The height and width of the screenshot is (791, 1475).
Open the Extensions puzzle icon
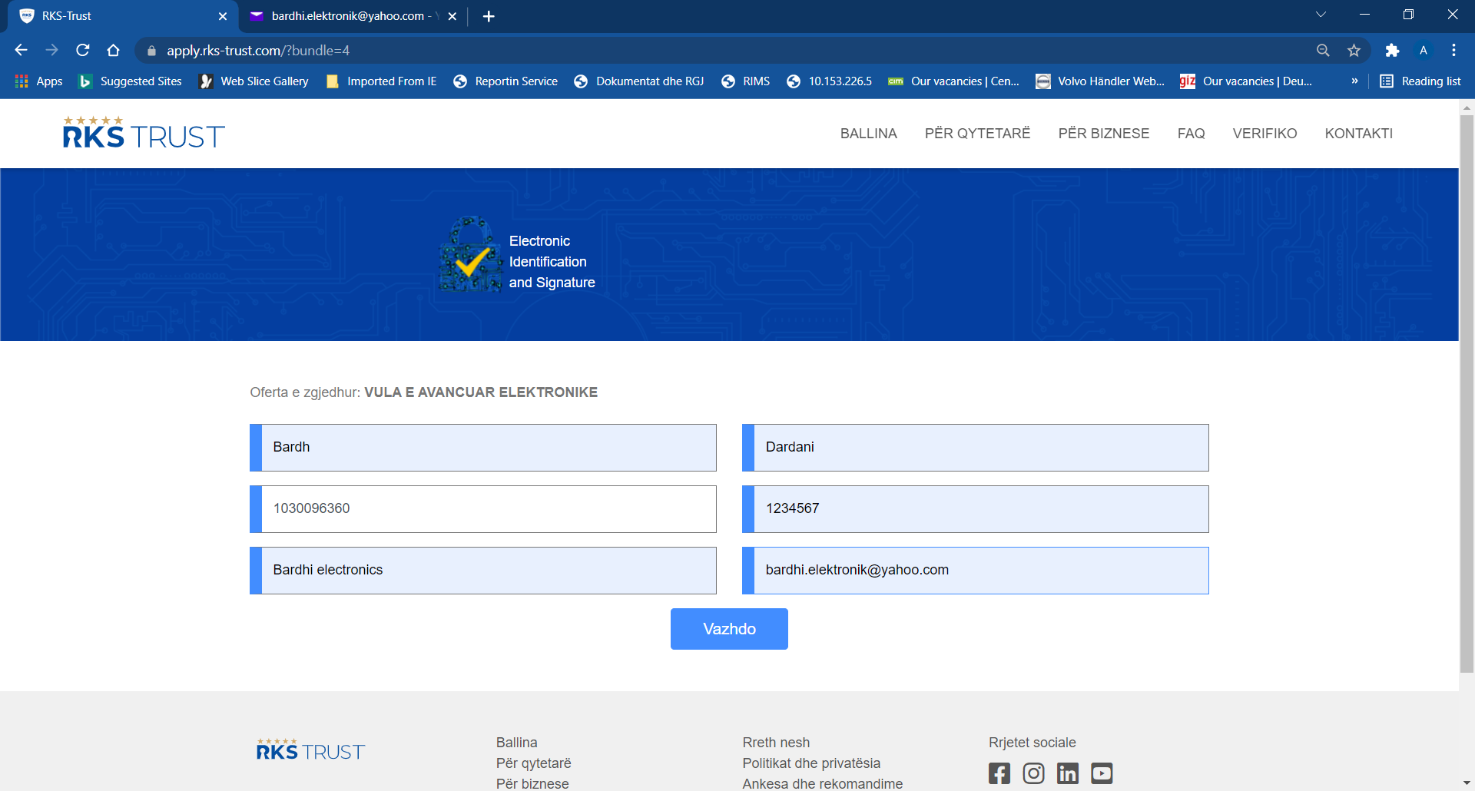tap(1392, 50)
